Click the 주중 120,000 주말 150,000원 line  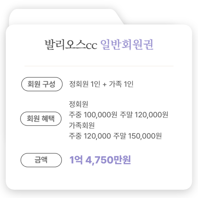pyautogui.click(x=115, y=136)
